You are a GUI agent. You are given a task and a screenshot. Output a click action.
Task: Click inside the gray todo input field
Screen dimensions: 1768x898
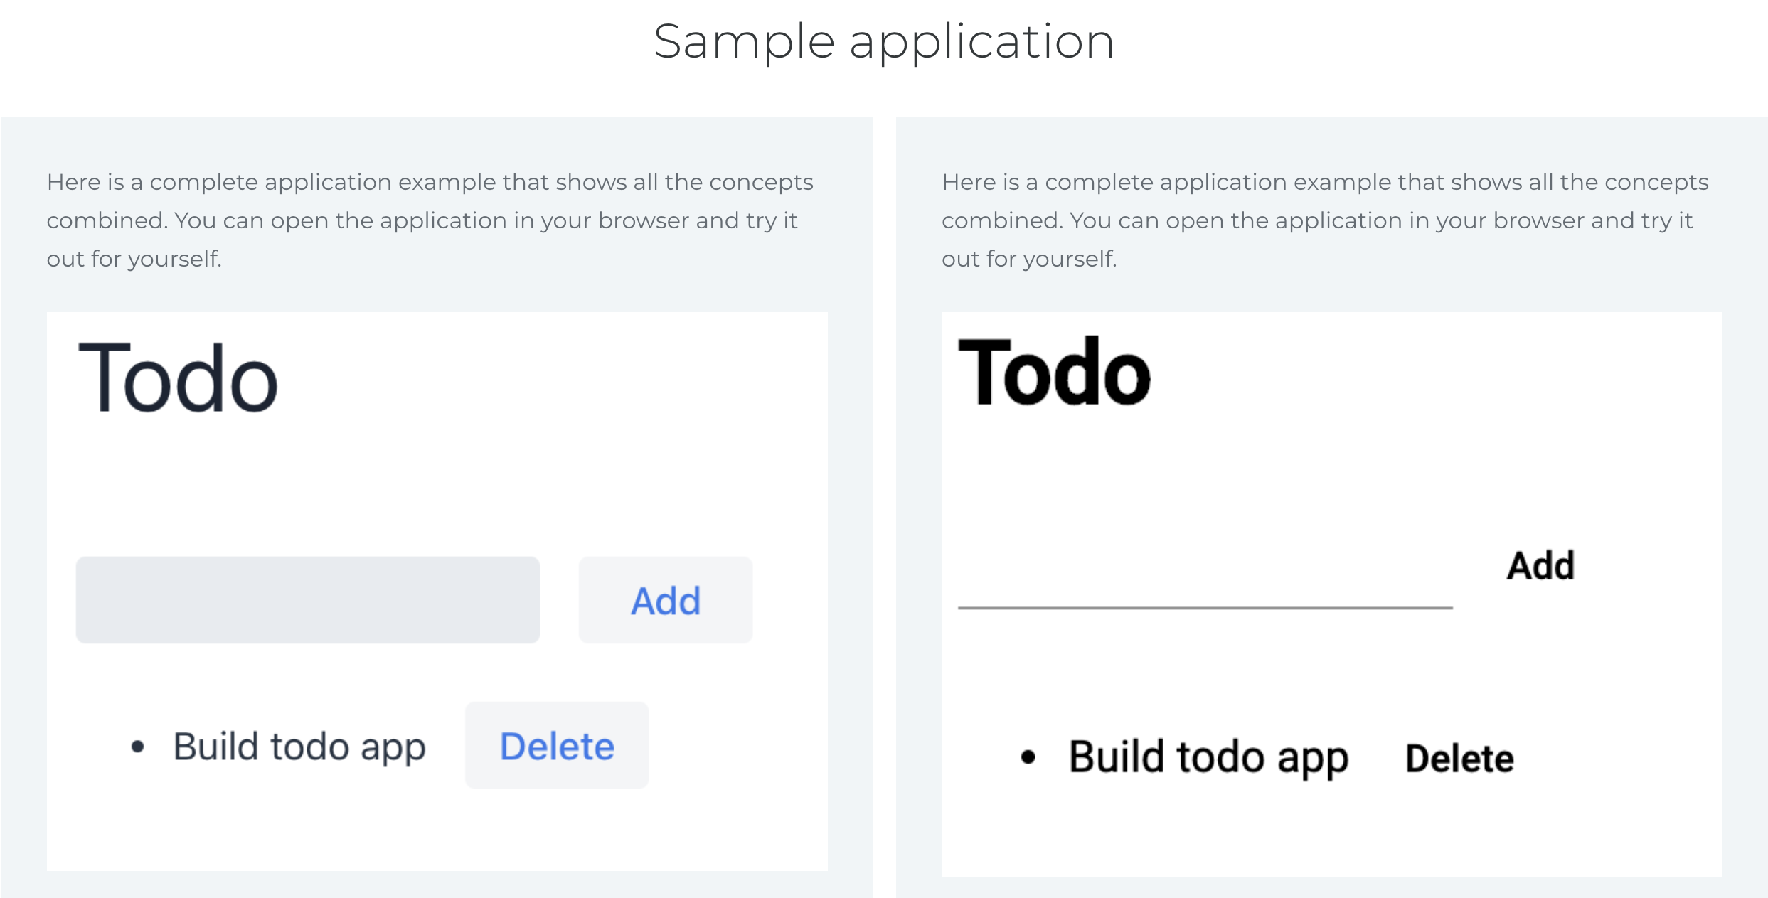coord(307,599)
